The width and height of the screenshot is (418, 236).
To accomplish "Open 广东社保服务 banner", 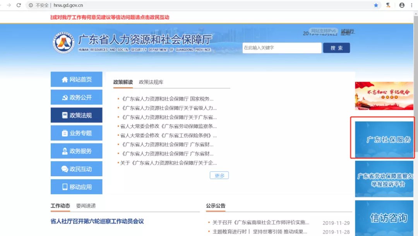I will tap(384, 140).
